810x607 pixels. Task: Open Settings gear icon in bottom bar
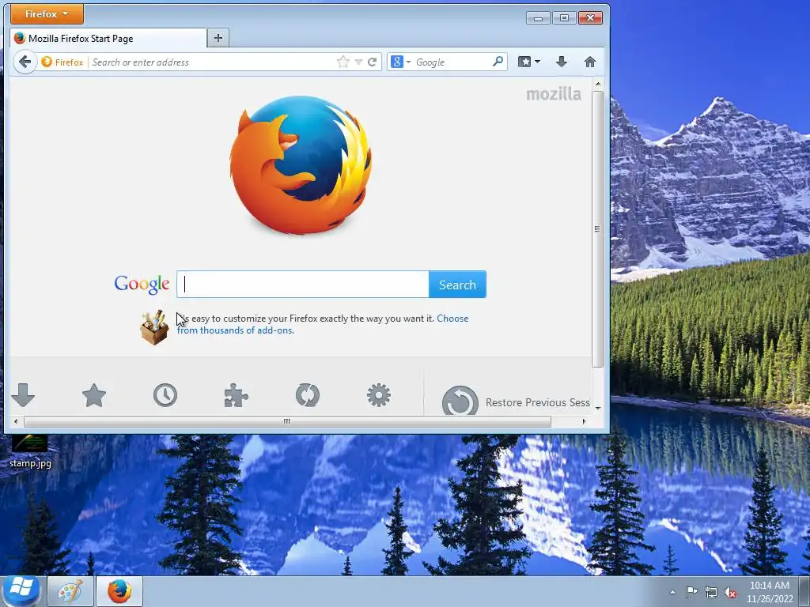click(x=379, y=395)
